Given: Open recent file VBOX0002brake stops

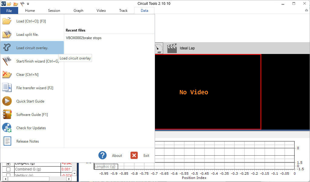Looking at the screenshot, I should click(x=84, y=38).
